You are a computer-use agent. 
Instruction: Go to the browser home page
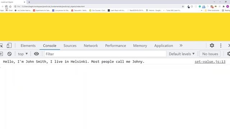(x=10, y=6)
